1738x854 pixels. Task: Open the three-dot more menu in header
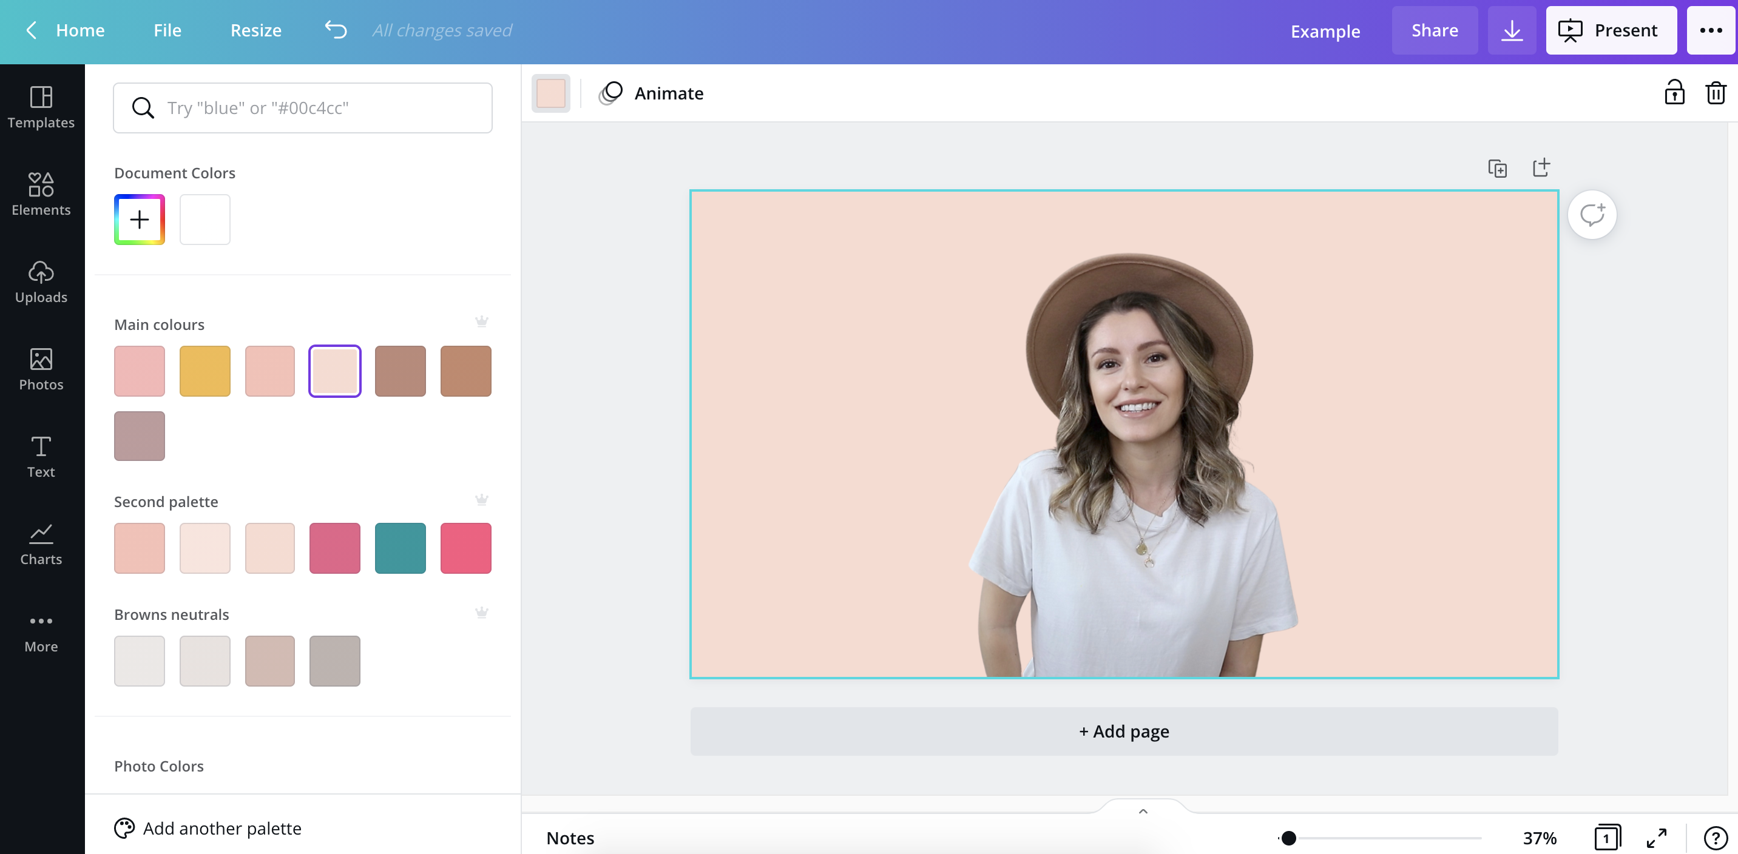click(x=1710, y=30)
